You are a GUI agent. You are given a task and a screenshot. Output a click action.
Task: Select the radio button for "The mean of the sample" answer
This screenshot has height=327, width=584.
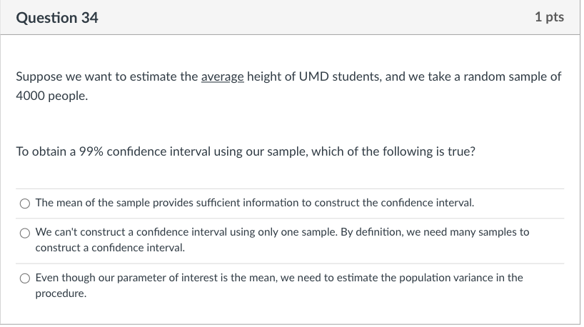pyautogui.click(x=25, y=203)
